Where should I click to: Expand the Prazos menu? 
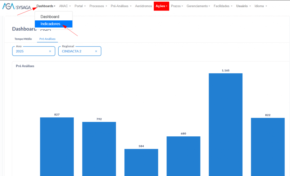(177, 6)
